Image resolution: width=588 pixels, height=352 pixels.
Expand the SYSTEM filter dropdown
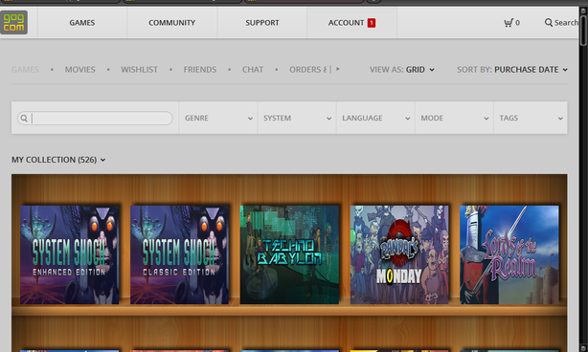tap(297, 118)
